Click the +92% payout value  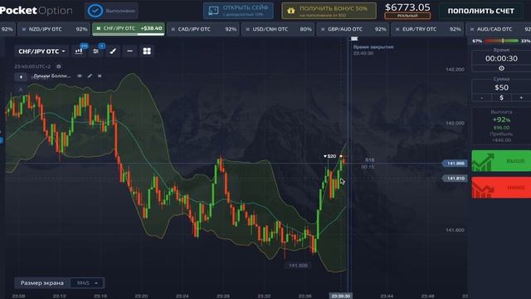501,120
